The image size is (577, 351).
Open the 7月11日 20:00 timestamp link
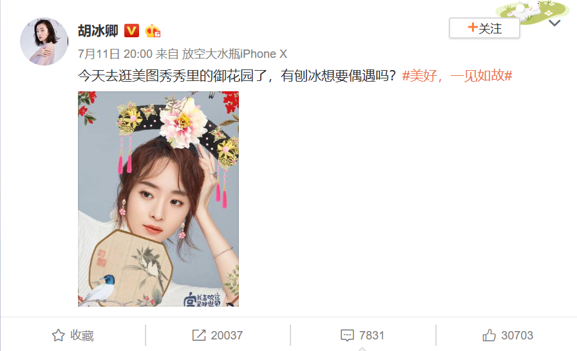pos(115,54)
